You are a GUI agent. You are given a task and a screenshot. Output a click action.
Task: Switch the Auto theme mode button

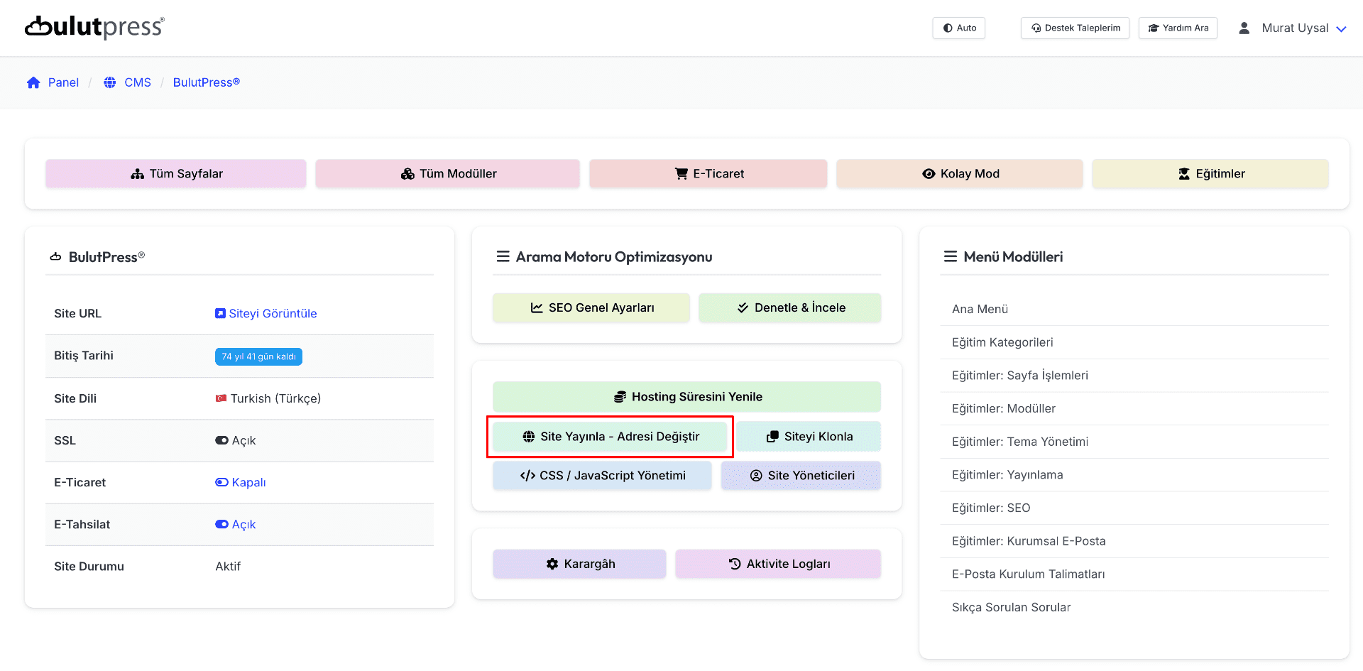coord(958,28)
